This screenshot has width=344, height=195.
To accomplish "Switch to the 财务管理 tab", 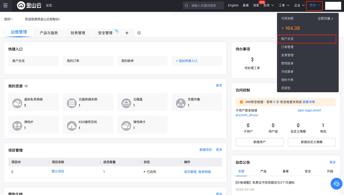I will pyautogui.click(x=78, y=33).
